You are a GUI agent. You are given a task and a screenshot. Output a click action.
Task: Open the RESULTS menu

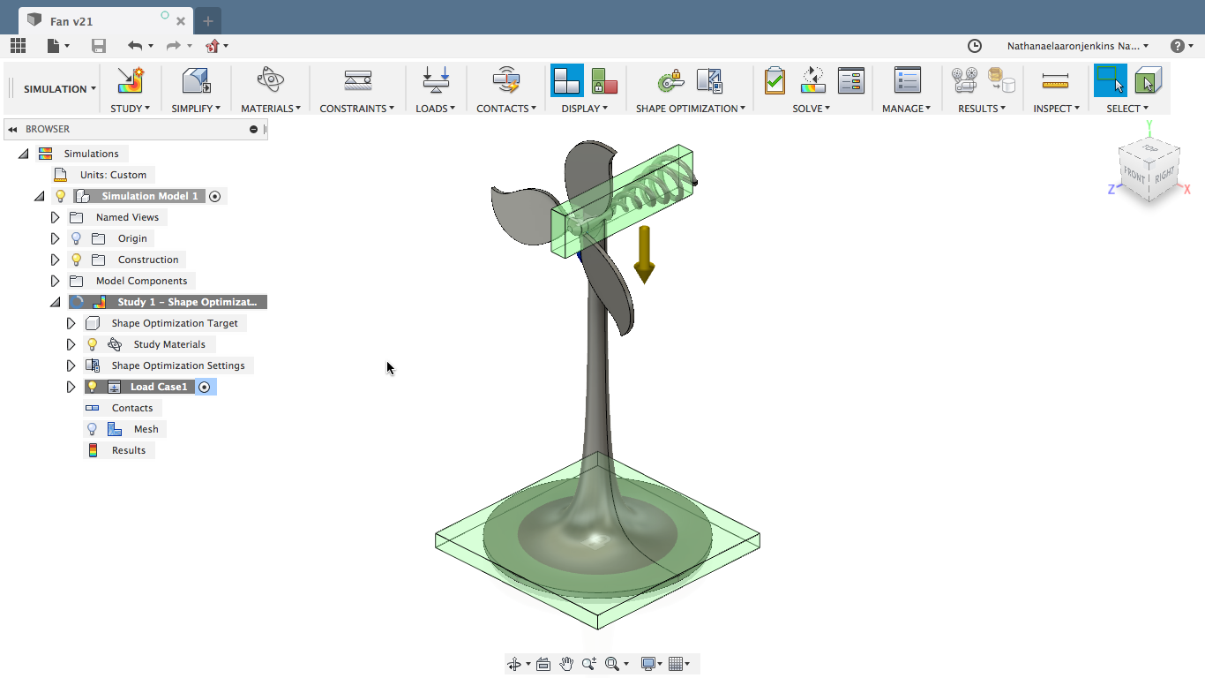tap(983, 109)
